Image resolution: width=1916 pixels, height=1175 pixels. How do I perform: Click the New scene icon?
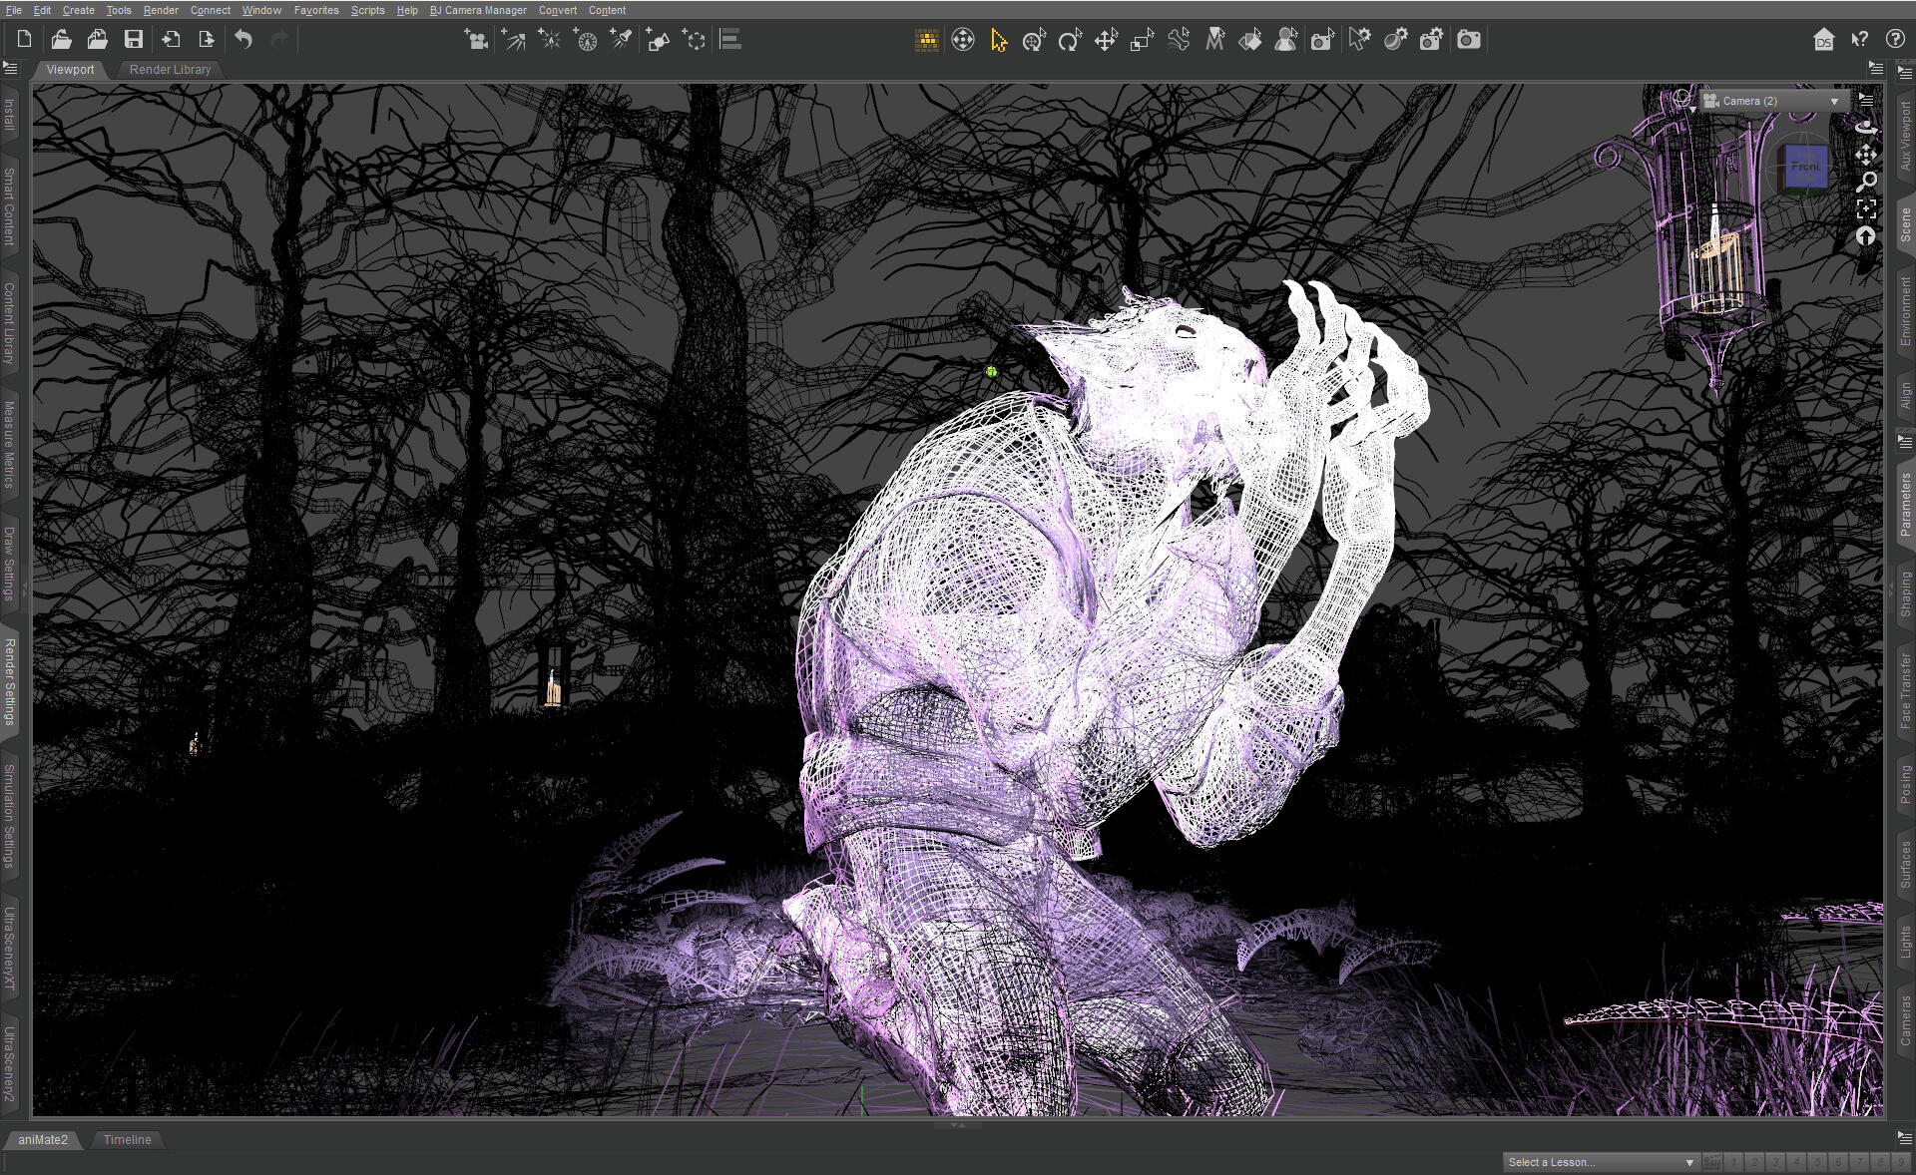pyautogui.click(x=24, y=39)
